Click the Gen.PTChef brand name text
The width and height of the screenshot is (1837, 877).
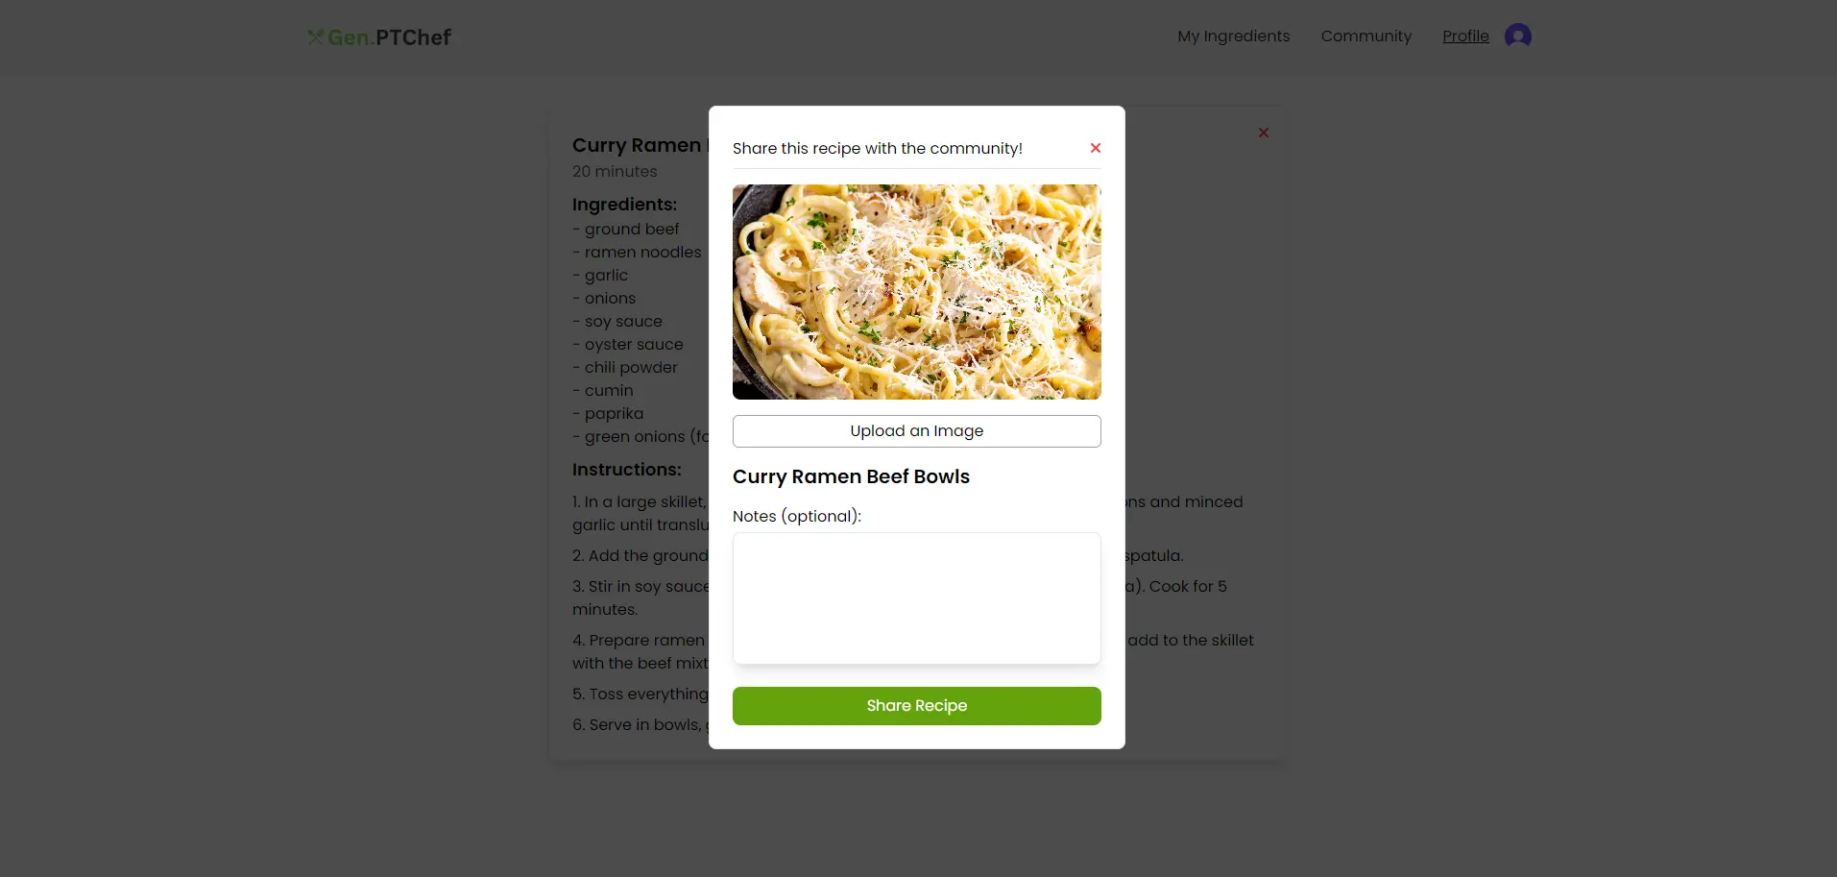390,37
